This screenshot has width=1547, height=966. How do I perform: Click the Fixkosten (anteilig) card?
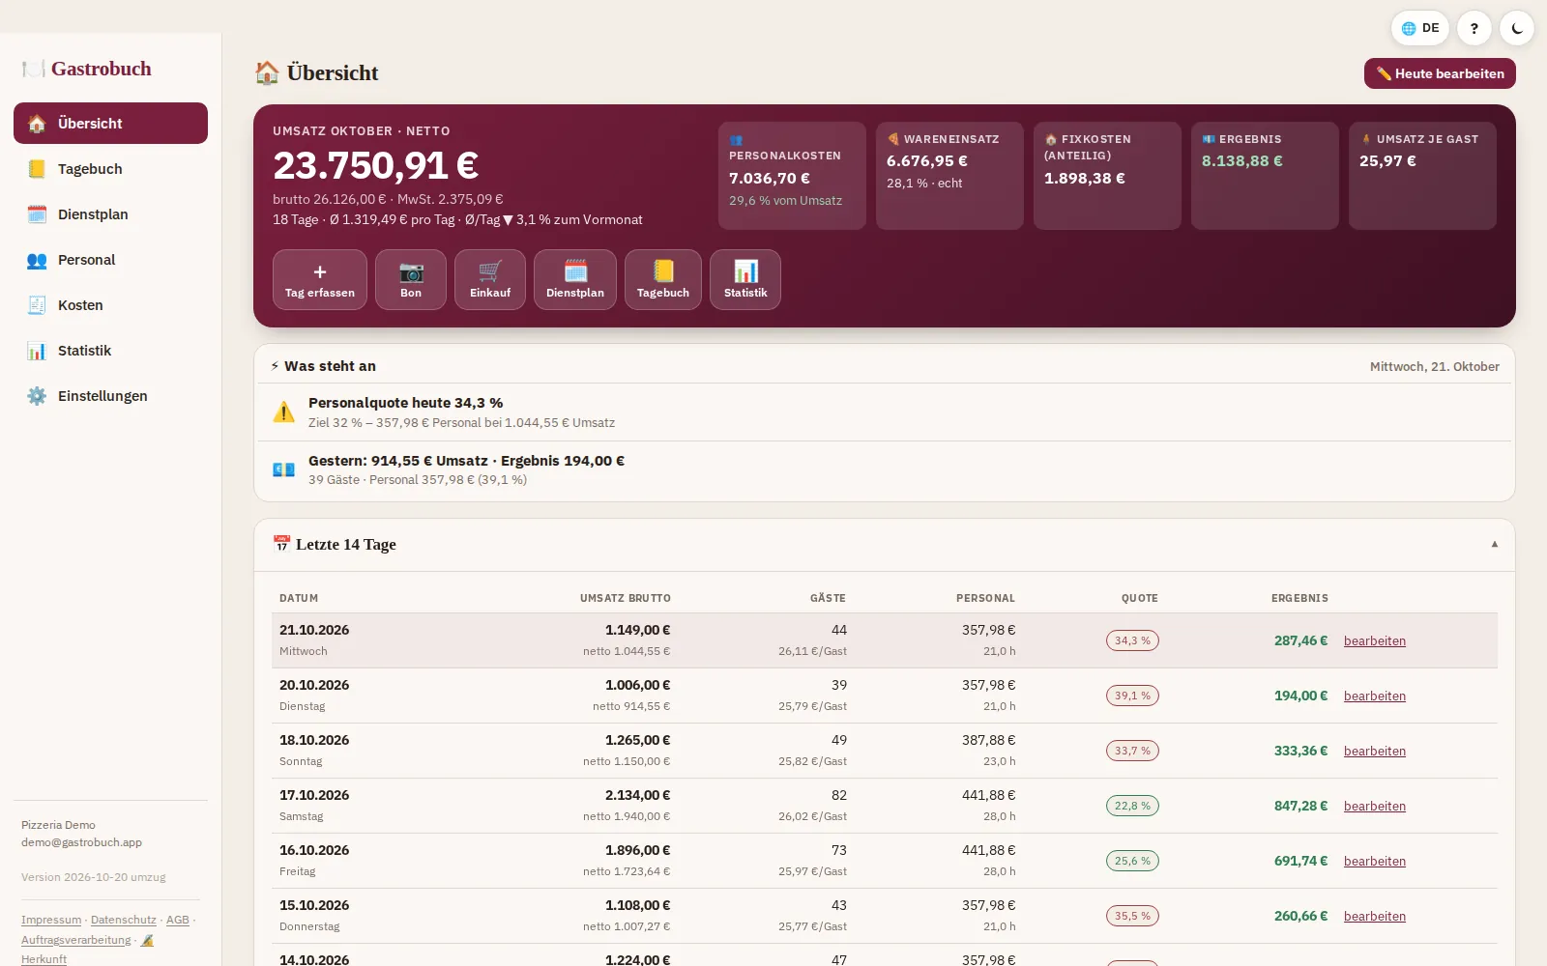click(1107, 176)
